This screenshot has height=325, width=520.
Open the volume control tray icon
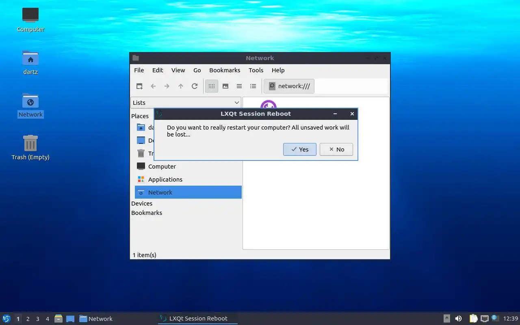[x=458, y=318]
